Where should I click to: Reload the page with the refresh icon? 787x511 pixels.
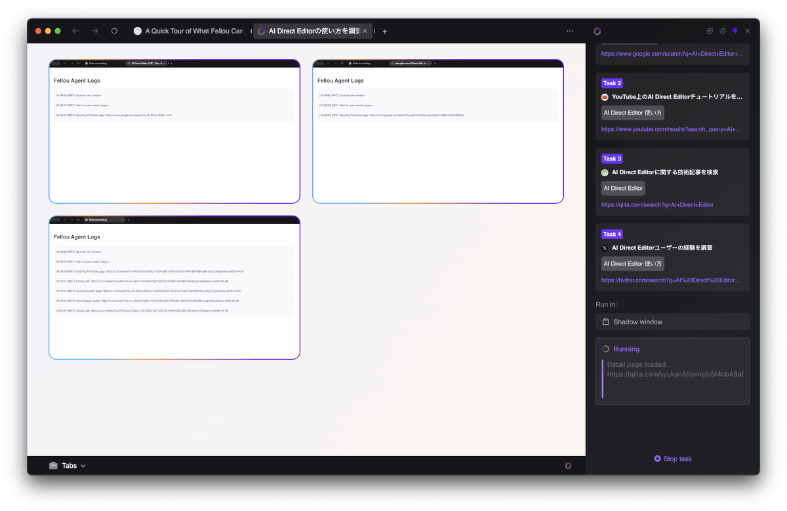point(114,31)
